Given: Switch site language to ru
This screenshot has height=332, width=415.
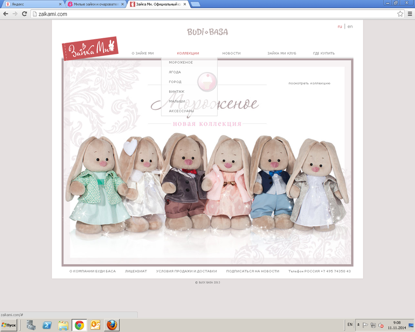Looking at the screenshot, I should [x=340, y=26].
